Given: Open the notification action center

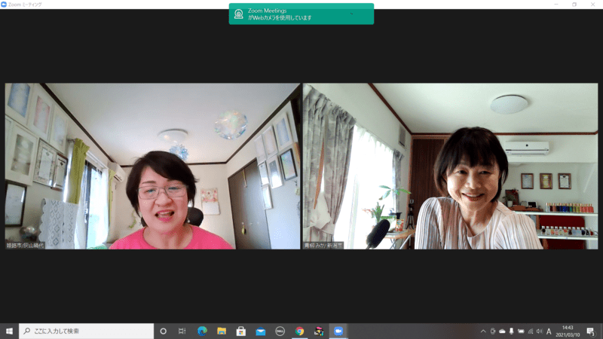Looking at the screenshot, I should point(592,331).
